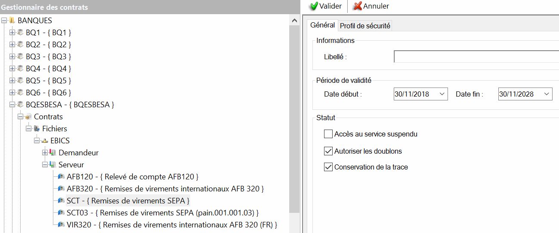Click the EBICS protocol icon
This screenshot has height=233, width=559.
[x=45, y=141]
